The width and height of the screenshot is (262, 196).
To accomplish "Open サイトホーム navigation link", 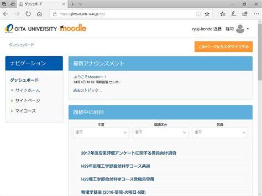I will (x=28, y=90).
